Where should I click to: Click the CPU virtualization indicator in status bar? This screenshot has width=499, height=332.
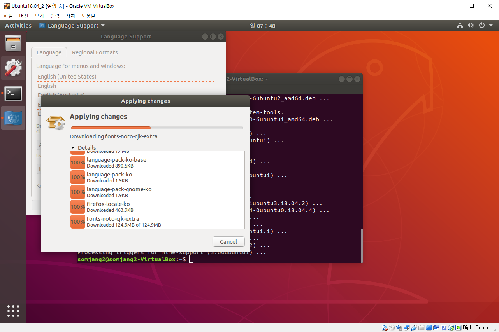[x=444, y=328]
